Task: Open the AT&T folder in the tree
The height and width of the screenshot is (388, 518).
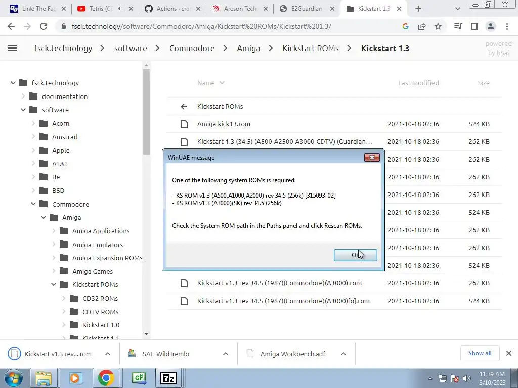Action: click(60, 164)
